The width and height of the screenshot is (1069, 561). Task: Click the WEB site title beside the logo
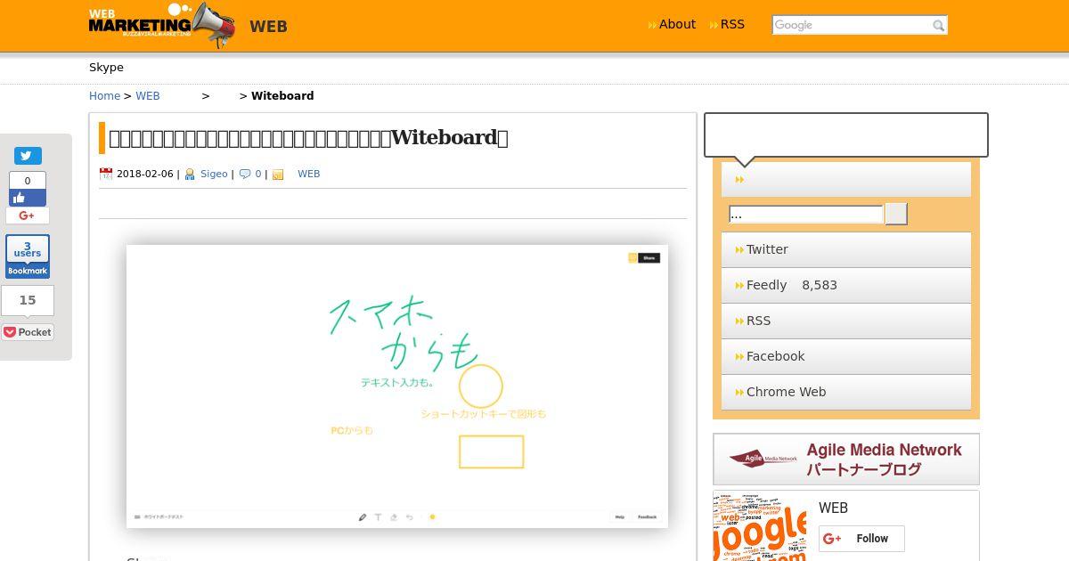[268, 27]
